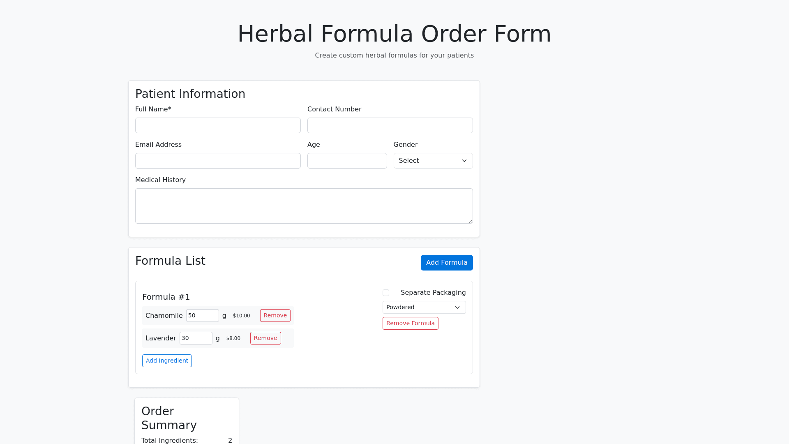This screenshot has width=789, height=444.
Task: Click the Add Formula button
Action: (x=447, y=263)
